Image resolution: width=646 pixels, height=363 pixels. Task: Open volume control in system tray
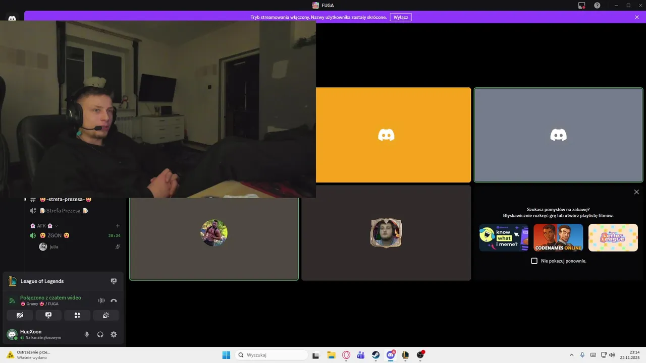(x=612, y=355)
